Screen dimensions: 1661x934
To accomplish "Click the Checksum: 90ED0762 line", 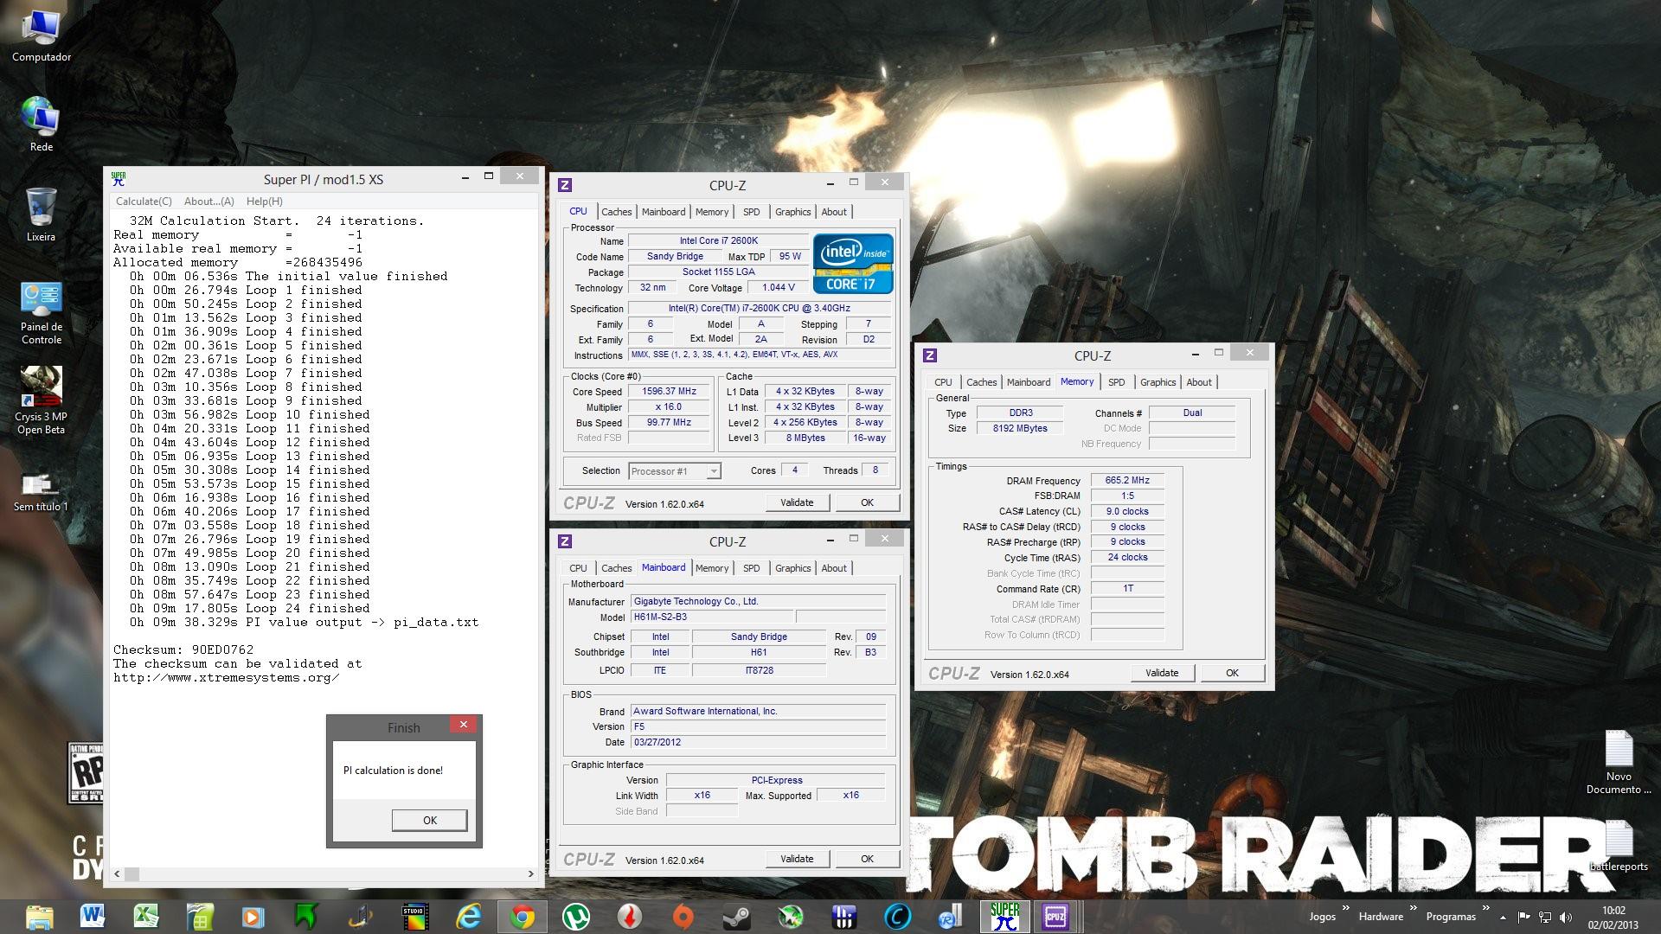I will point(183,649).
